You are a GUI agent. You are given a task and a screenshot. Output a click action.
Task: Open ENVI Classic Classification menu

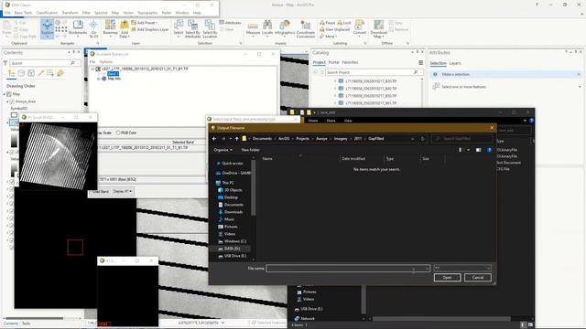pos(47,13)
